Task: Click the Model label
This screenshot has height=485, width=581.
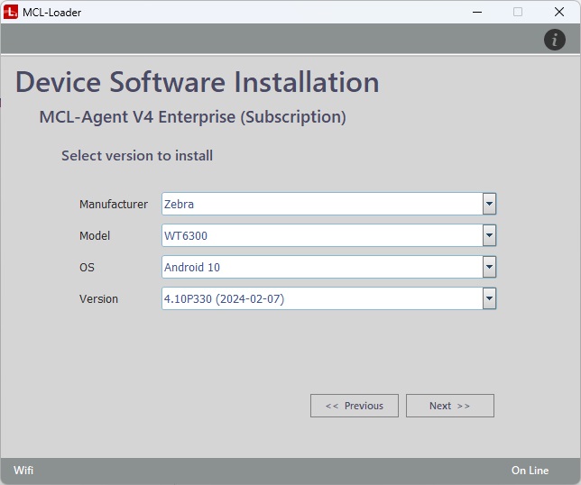Action: point(95,235)
